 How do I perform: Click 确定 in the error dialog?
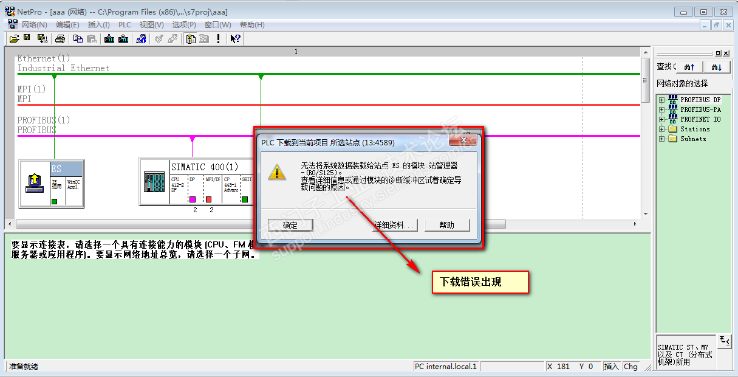click(x=290, y=225)
